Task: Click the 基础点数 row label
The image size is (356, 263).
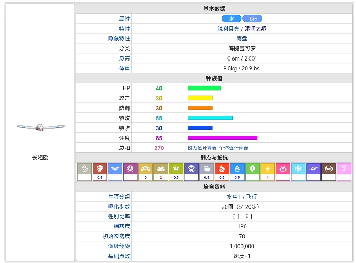Action: [119, 256]
